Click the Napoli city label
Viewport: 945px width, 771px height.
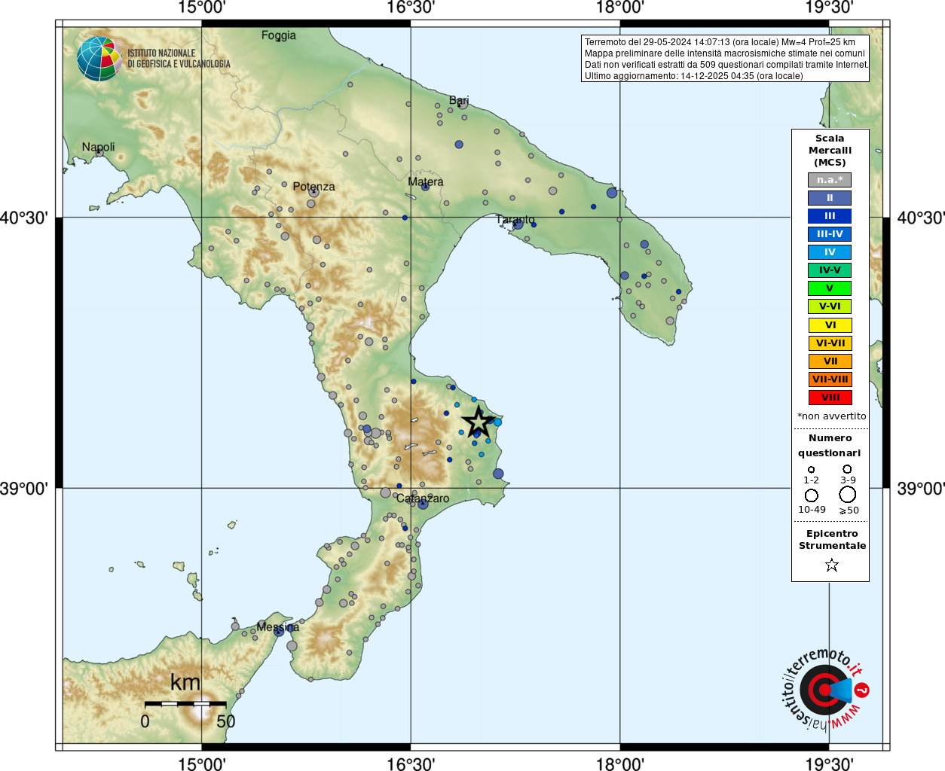pyautogui.click(x=98, y=147)
